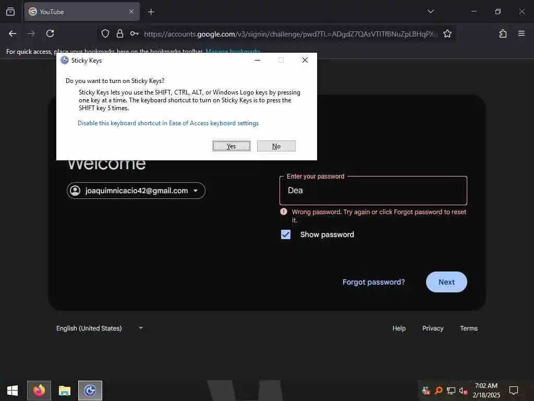534x401 pixels.
Task: Click the magnifier search tray icon
Action: point(439,391)
